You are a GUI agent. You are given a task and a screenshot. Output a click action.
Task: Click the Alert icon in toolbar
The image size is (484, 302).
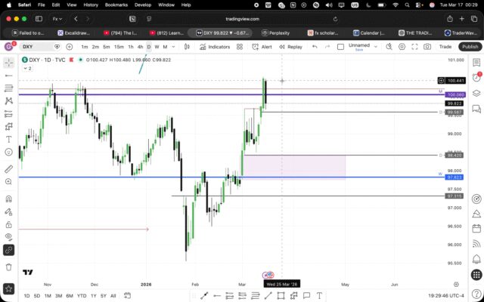tap(262, 47)
